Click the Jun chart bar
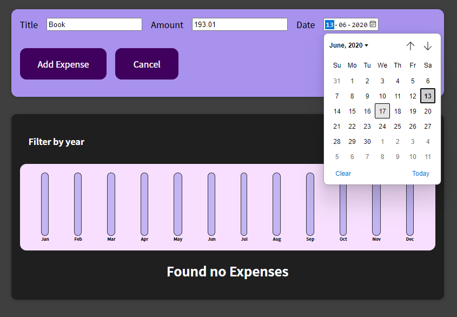Viewport: 457px width, 317px height. point(211,204)
